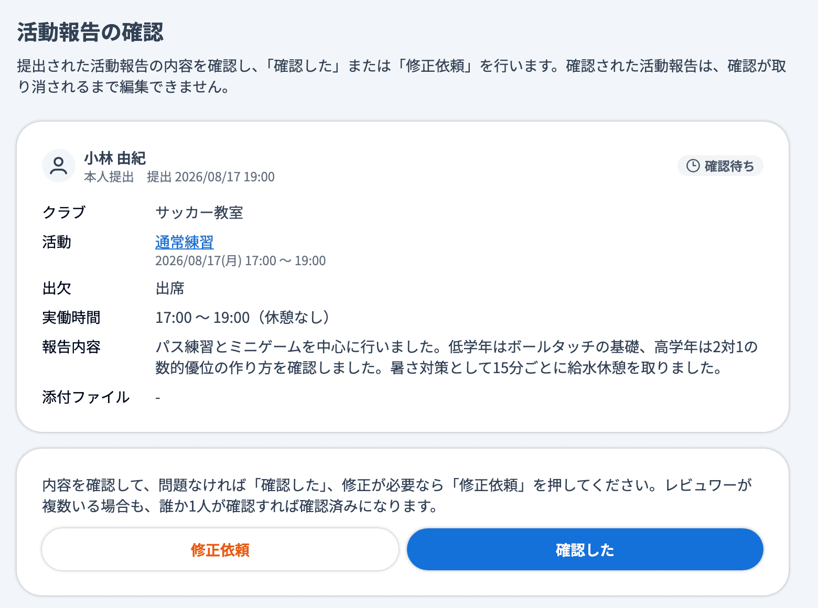
Task: Click the 出欠 field label
Action: (x=57, y=288)
